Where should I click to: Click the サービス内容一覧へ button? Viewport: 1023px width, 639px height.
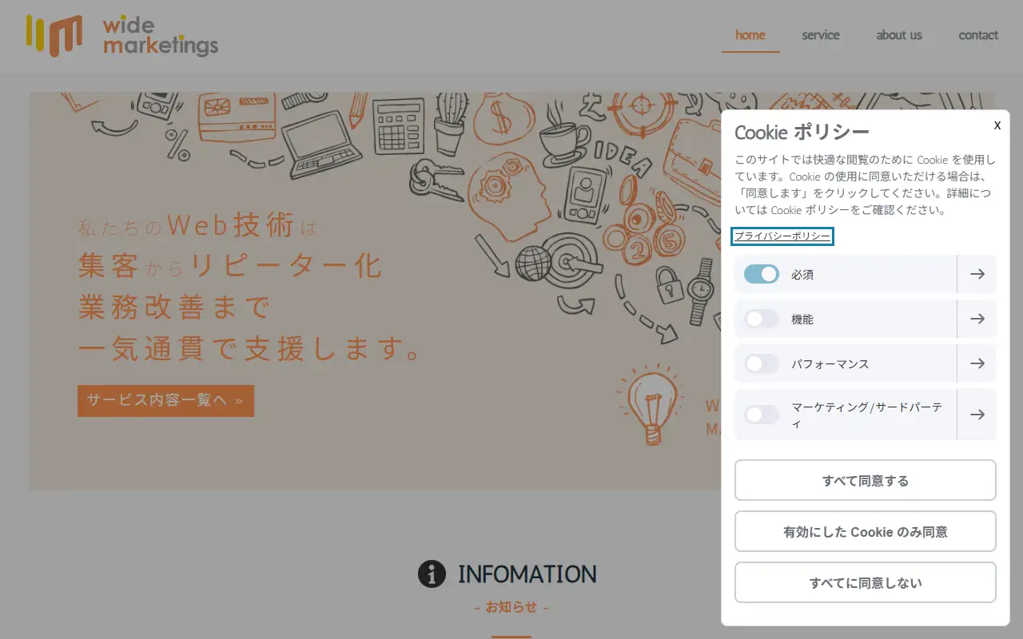(x=165, y=400)
